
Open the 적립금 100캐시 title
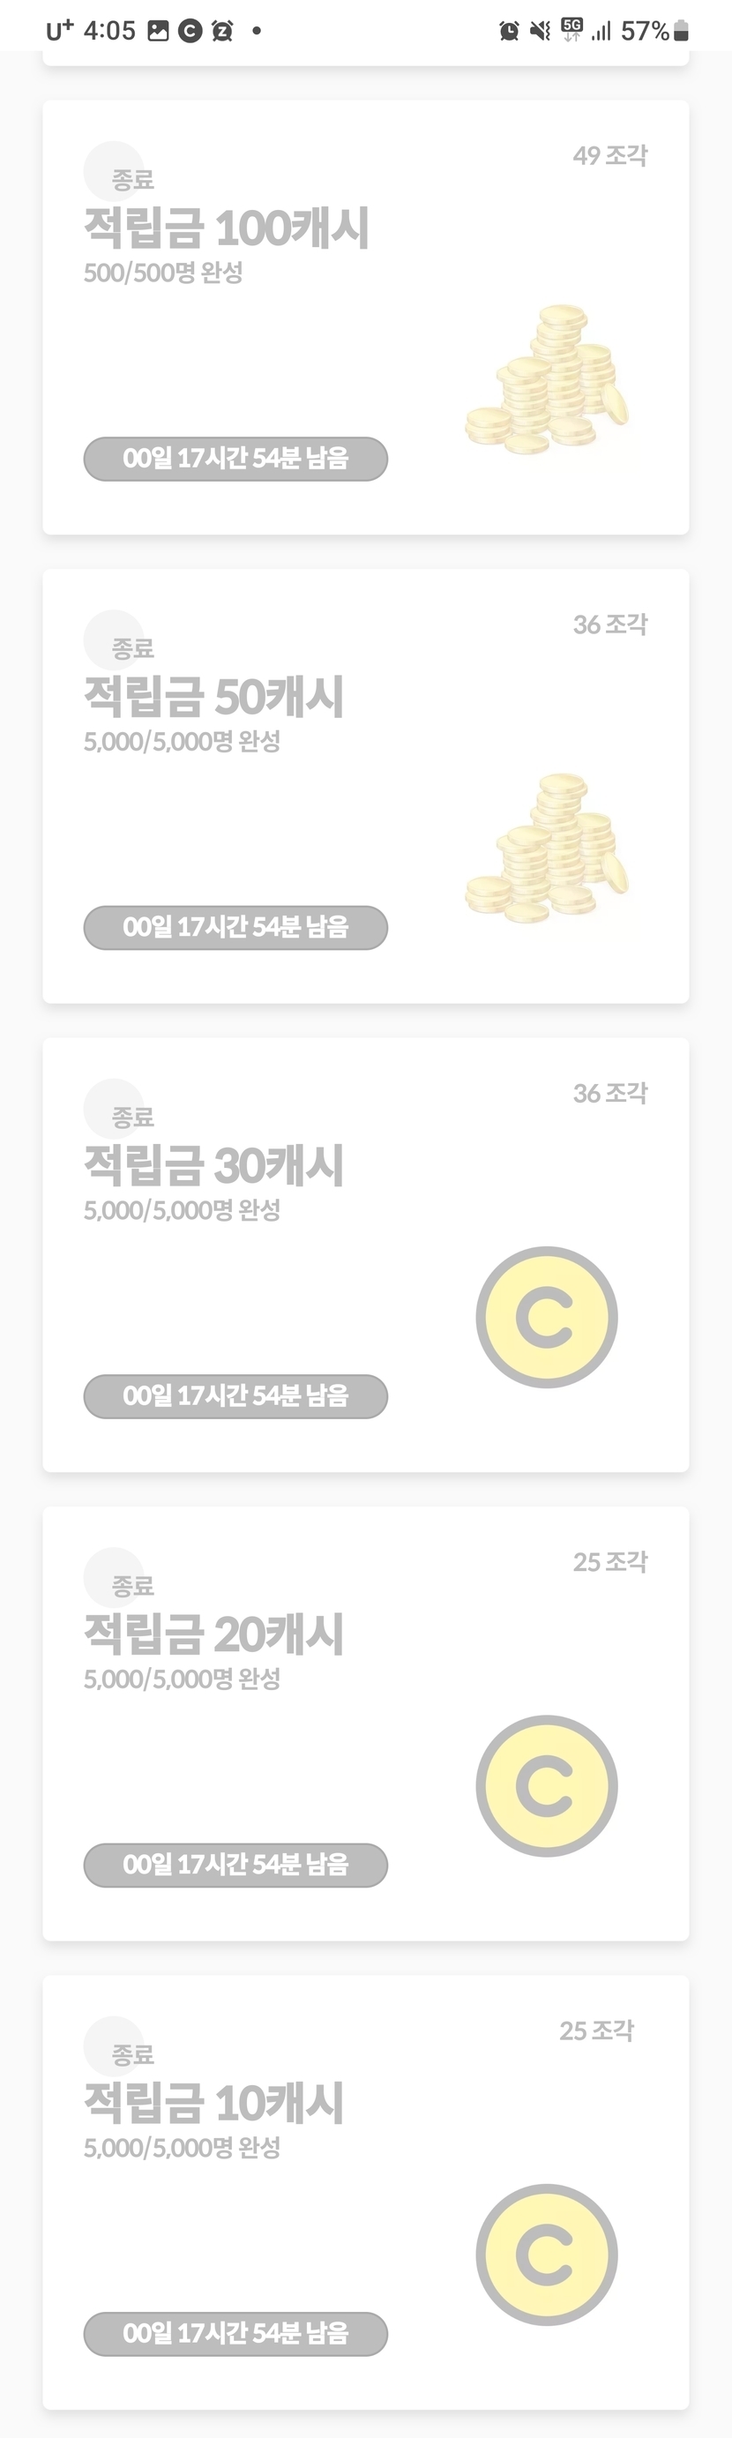[226, 228]
